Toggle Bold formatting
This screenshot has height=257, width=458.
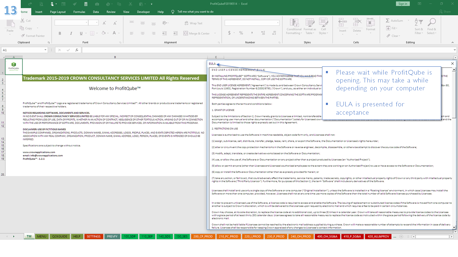click(60, 33)
